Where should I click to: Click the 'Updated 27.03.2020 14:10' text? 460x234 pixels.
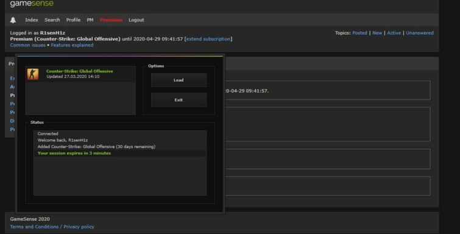tap(73, 76)
